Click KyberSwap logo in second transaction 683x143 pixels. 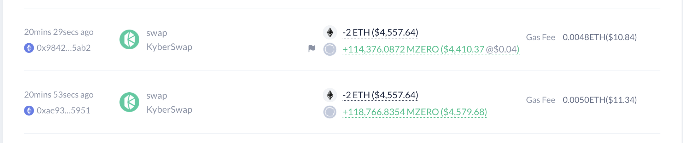point(129,102)
